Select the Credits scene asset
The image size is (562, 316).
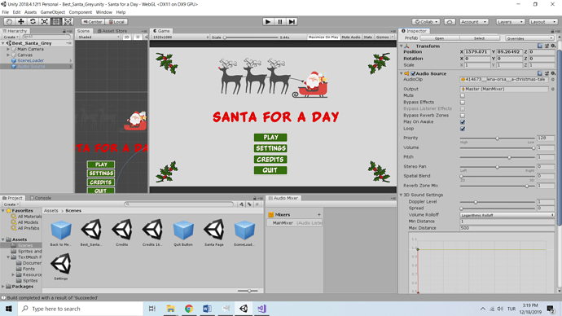[122, 233]
